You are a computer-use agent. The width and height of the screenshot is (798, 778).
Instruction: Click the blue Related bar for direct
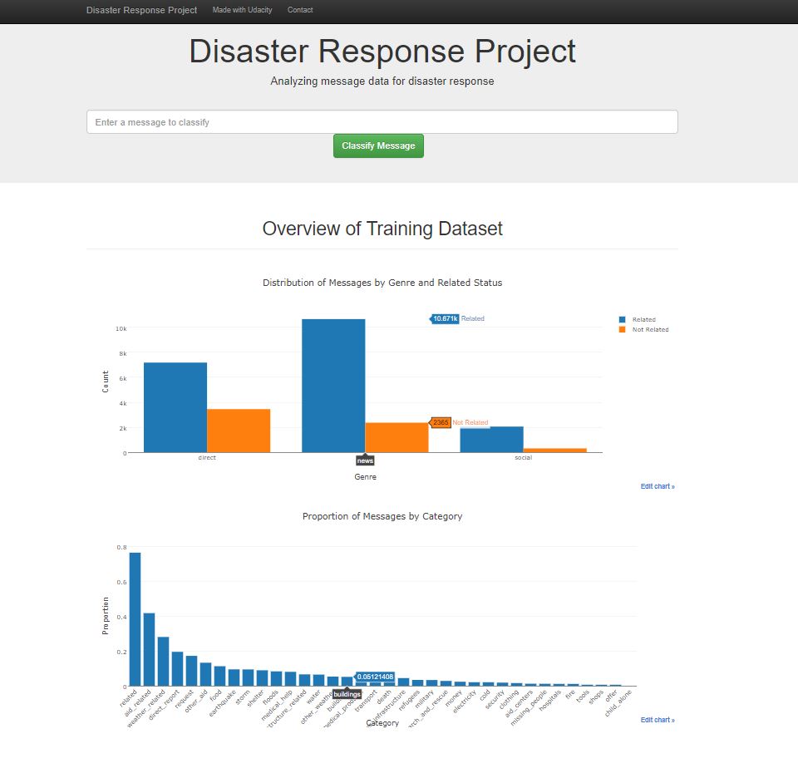tap(175, 407)
